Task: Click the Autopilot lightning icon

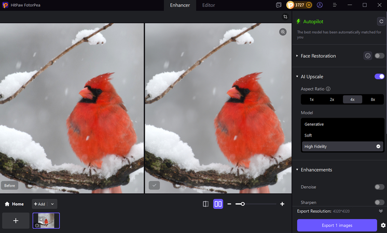Action: 298,21
